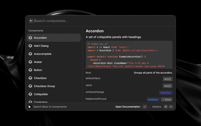Screen dimensions: 201x126
Task: Click the Collapsible stack icon
Action: click(x=30, y=94)
